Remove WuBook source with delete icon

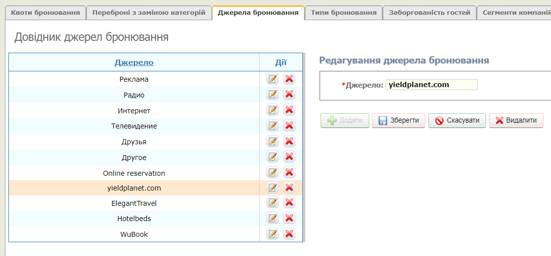tap(290, 234)
